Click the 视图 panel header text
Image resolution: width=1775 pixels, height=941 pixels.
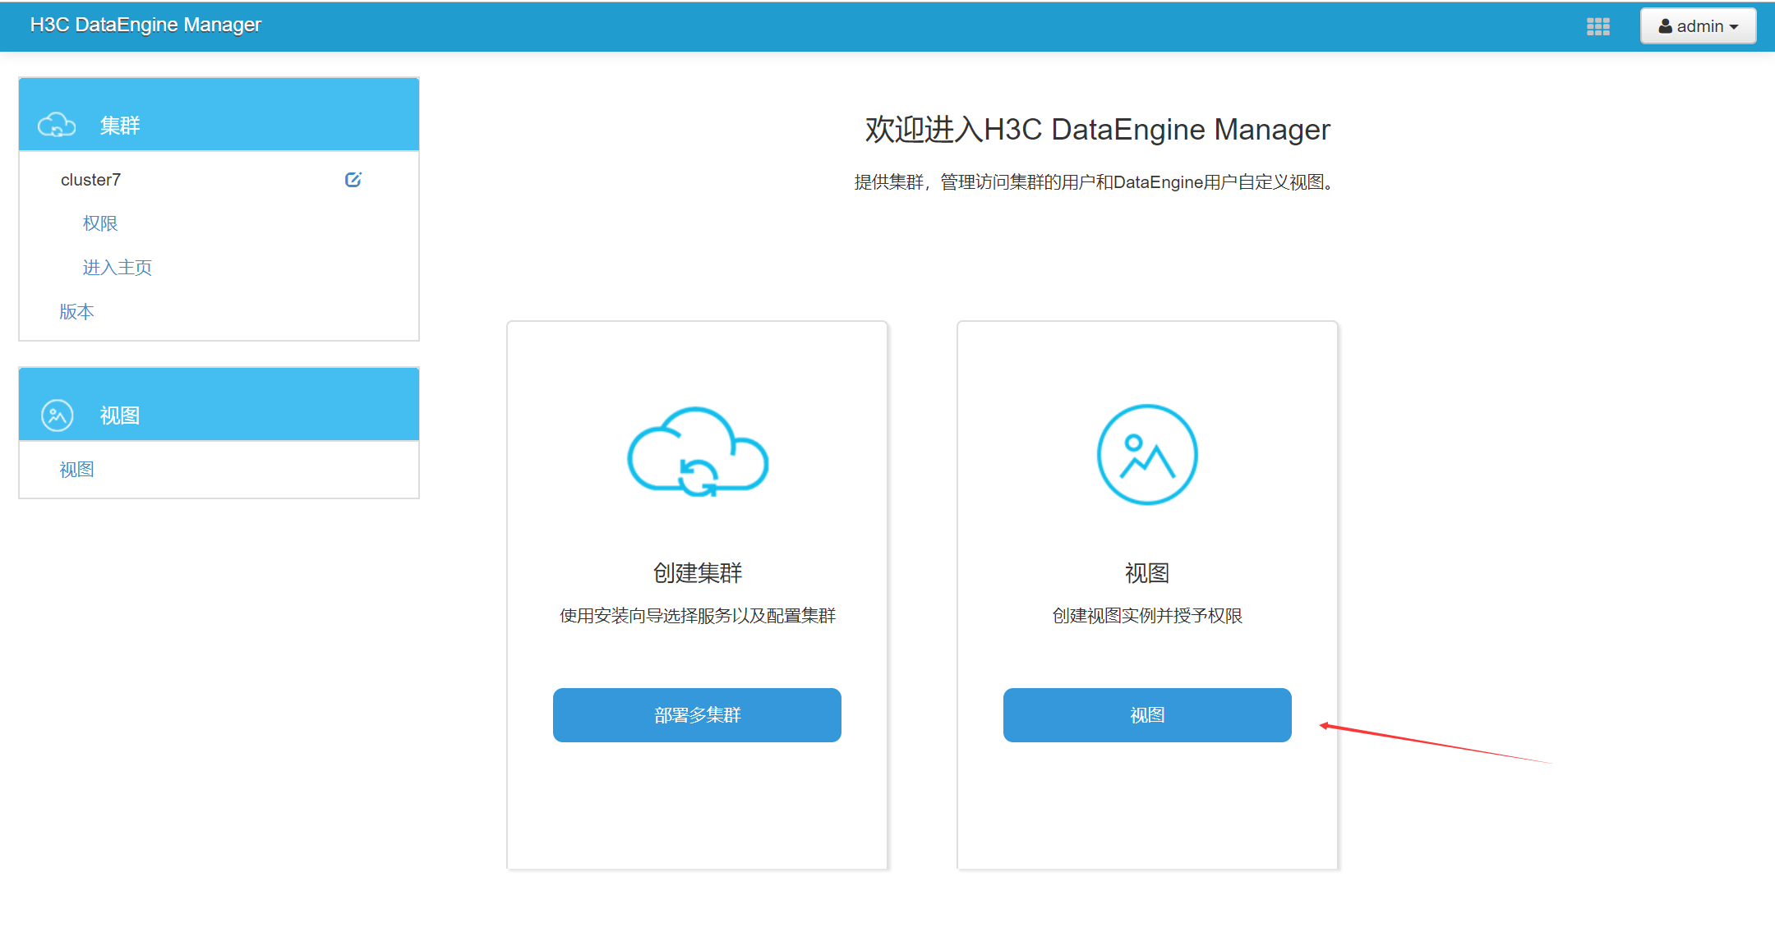coord(120,415)
